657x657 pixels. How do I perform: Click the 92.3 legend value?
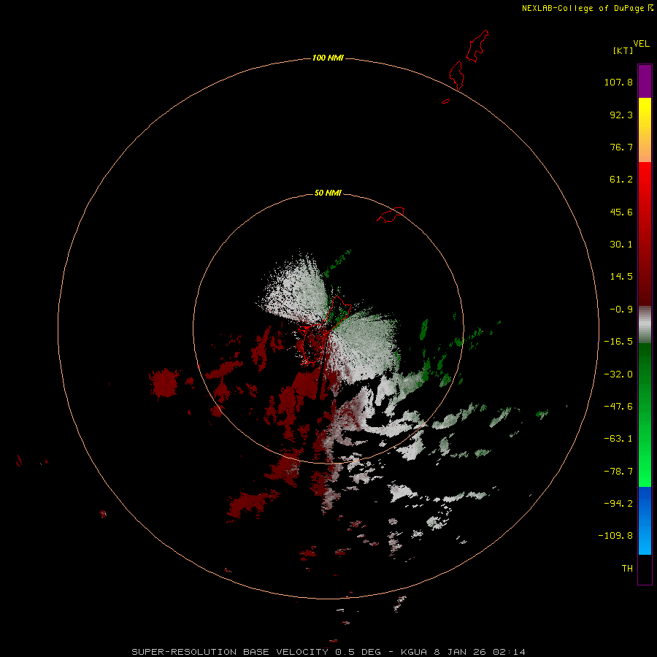click(x=621, y=115)
